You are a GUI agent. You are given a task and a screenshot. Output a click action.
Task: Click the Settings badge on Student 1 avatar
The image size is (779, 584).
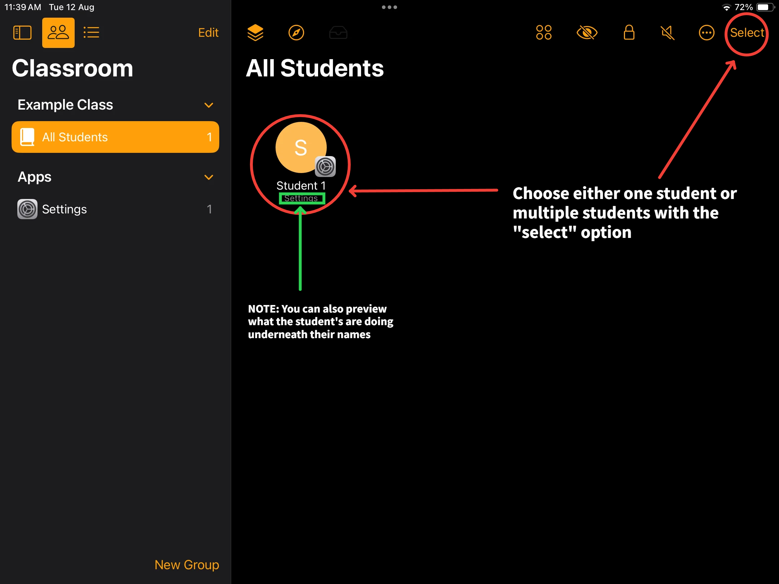(x=325, y=167)
